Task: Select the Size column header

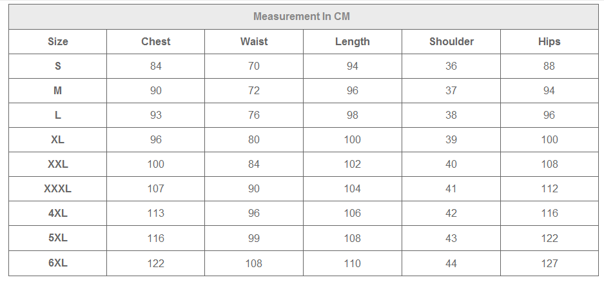Action: [57, 41]
